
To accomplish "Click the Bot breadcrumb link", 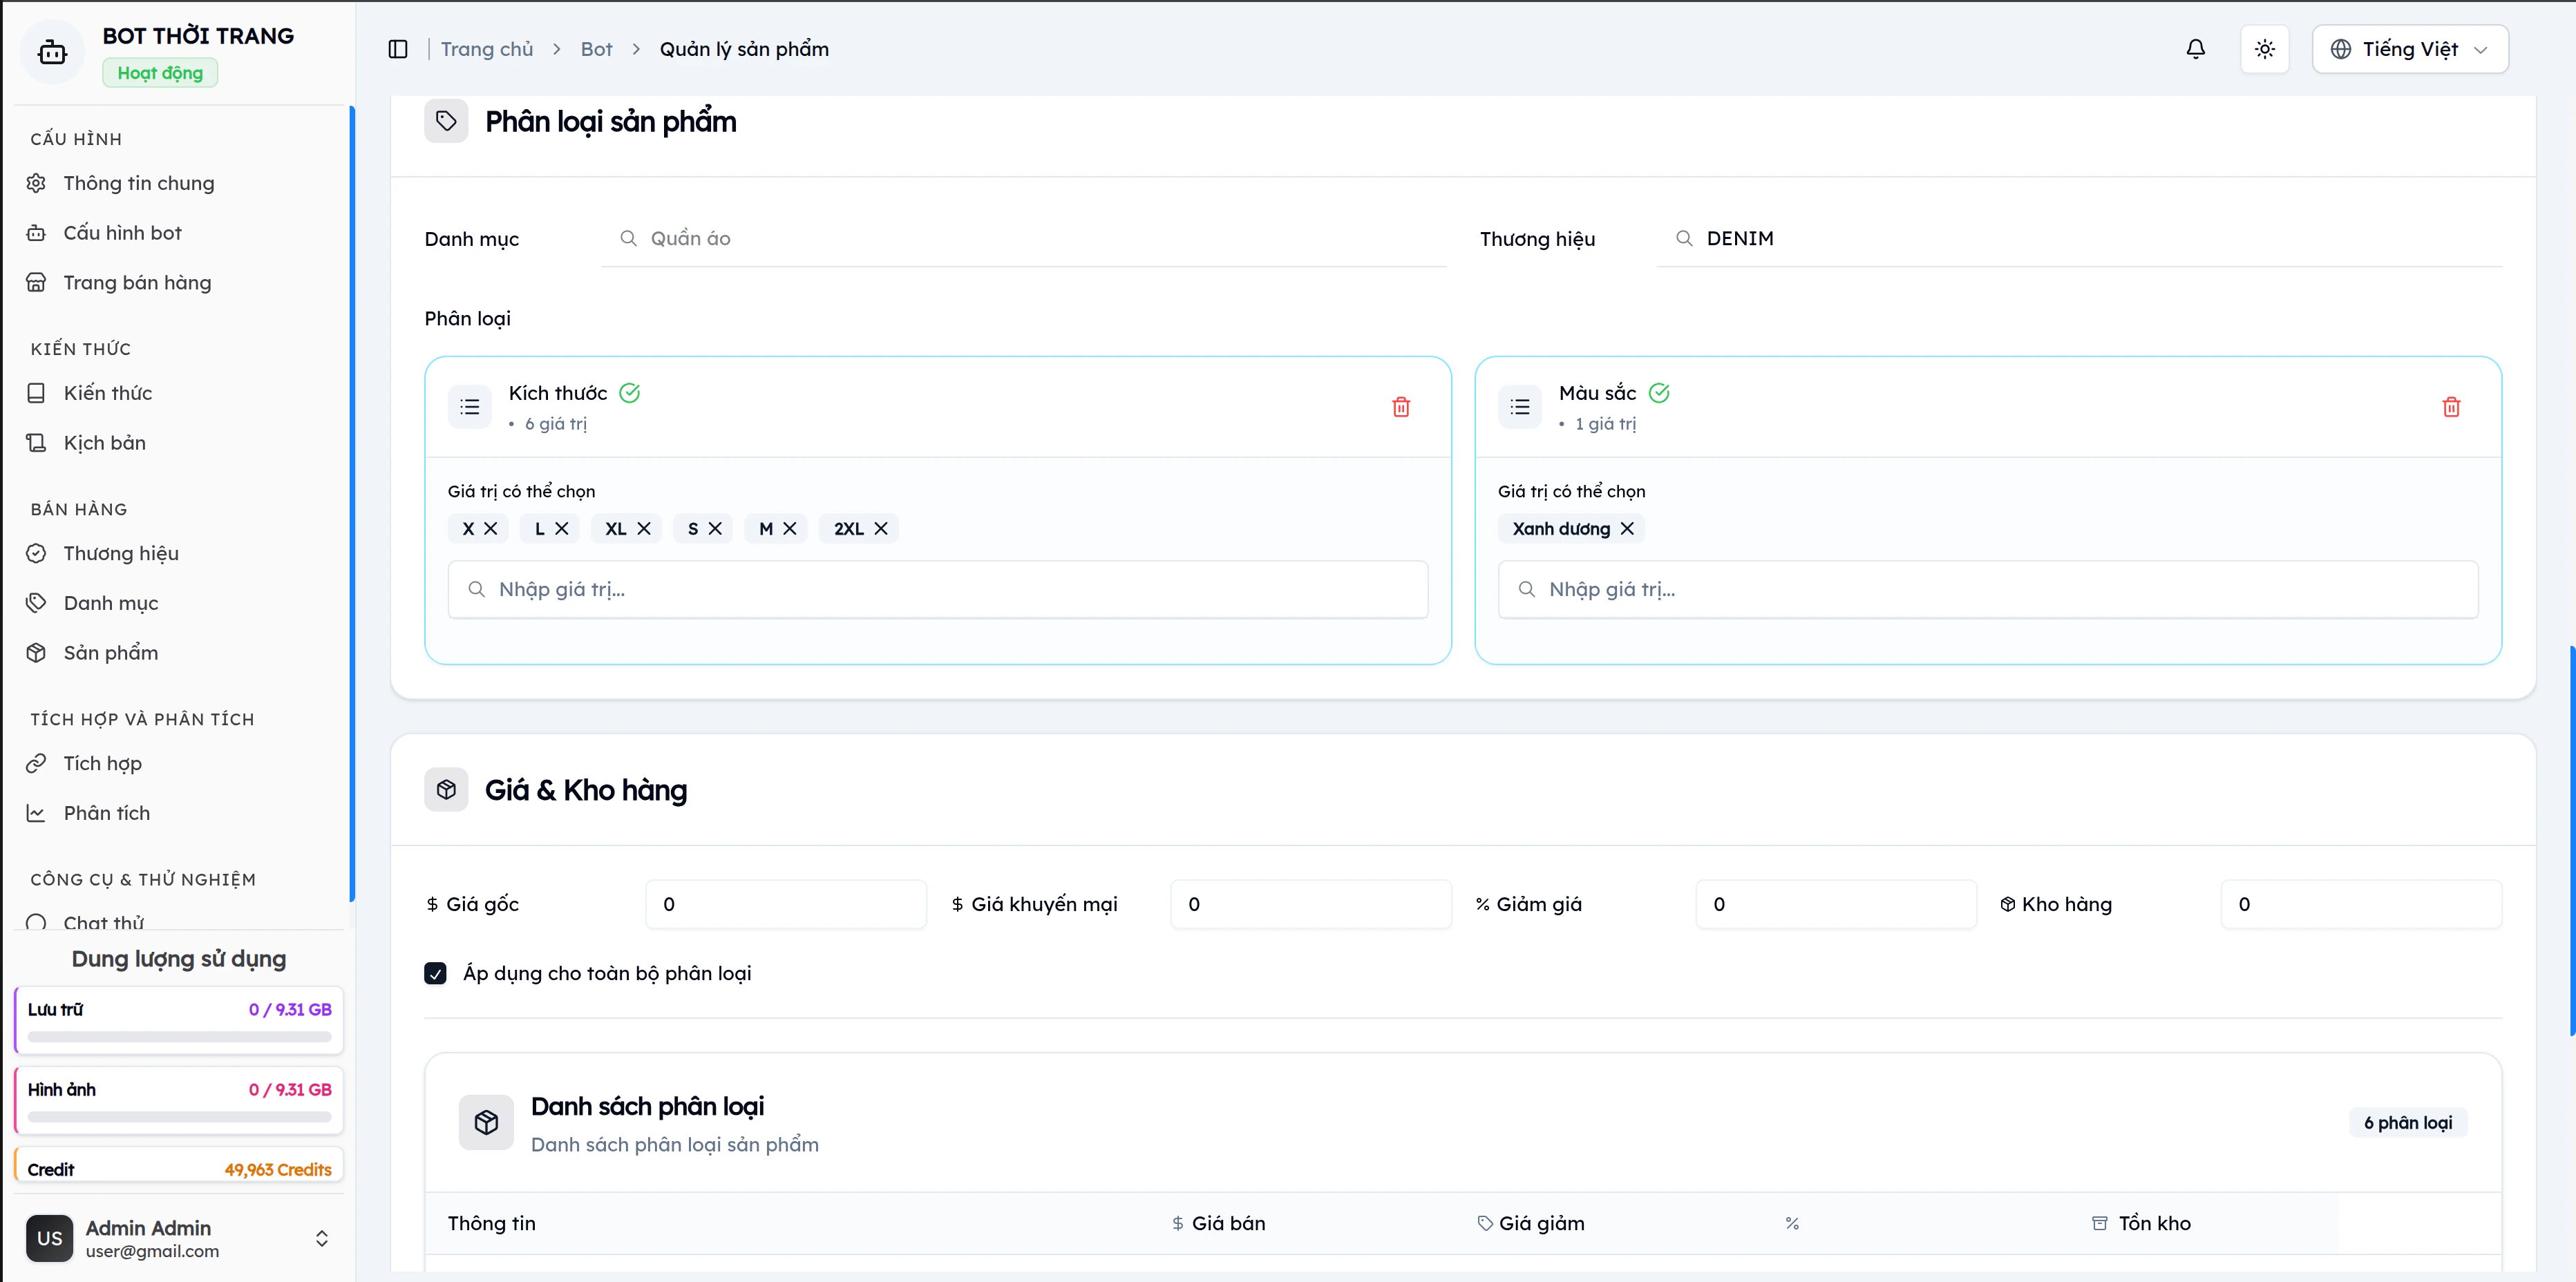I will (596, 49).
